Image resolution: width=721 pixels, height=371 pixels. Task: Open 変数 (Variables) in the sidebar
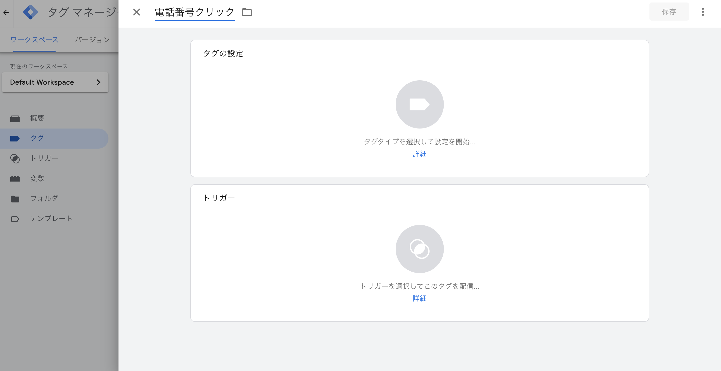pos(37,178)
